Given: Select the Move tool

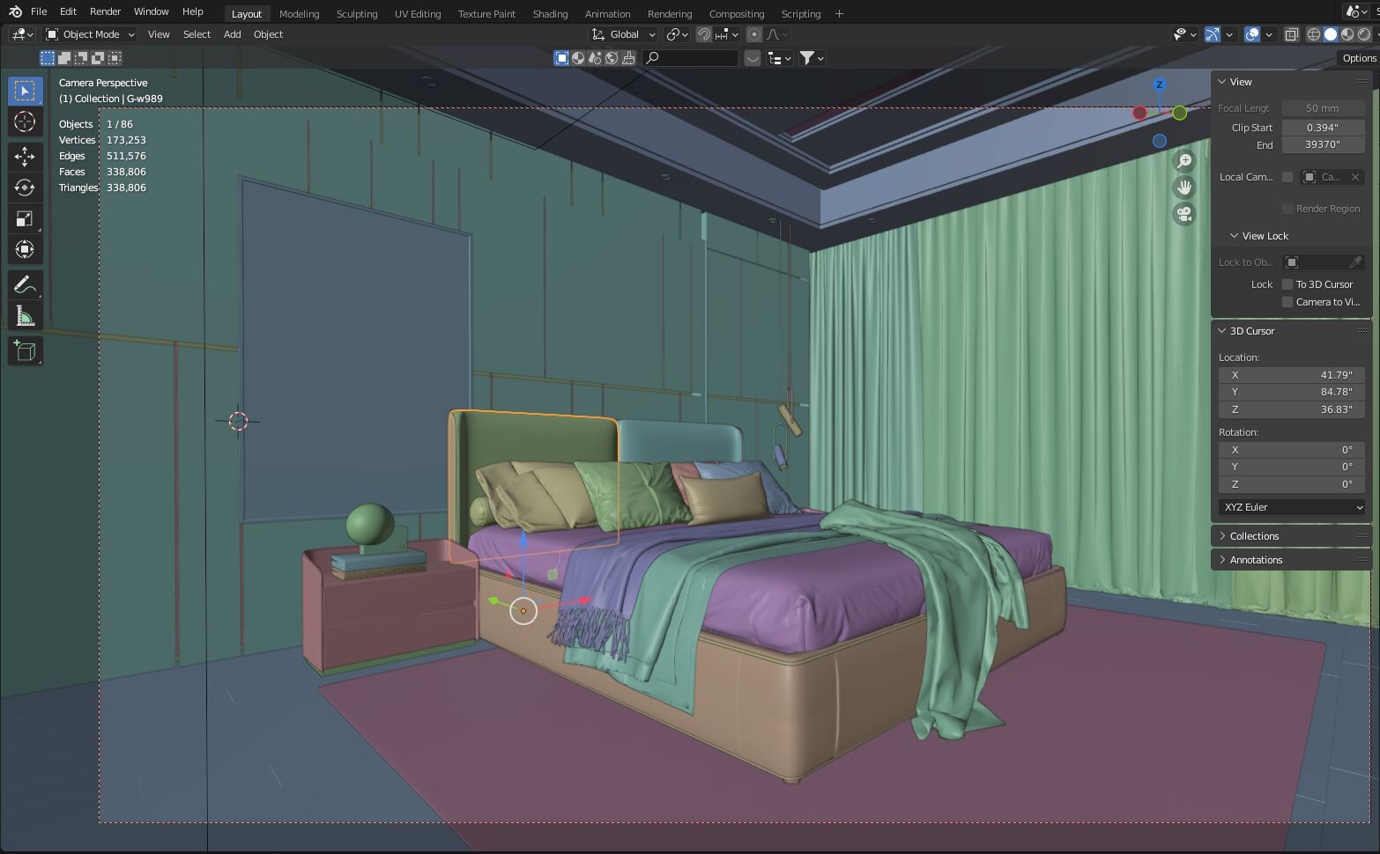Looking at the screenshot, I should 25,157.
